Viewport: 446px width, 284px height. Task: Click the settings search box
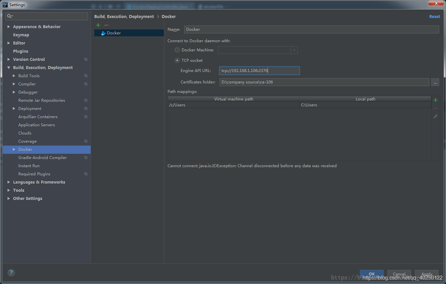pyautogui.click(x=47, y=16)
